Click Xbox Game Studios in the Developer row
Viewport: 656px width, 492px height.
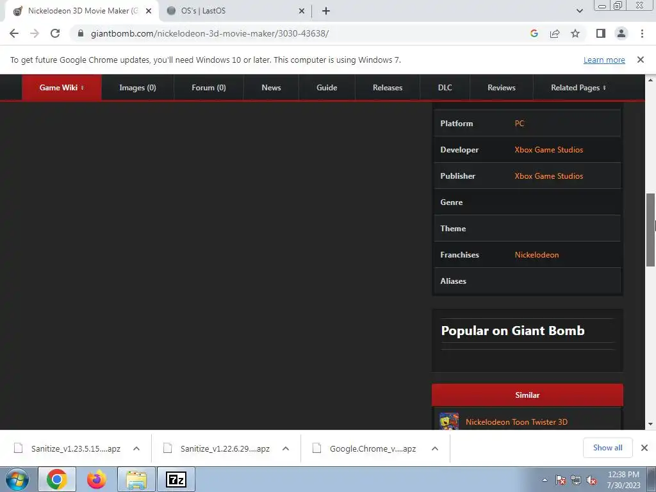[x=548, y=150]
